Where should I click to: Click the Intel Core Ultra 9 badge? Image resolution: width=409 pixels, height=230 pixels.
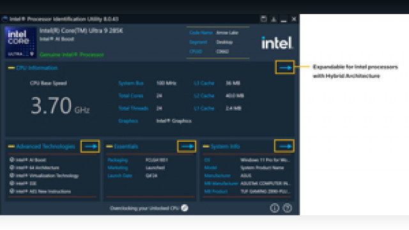click(21, 42)
